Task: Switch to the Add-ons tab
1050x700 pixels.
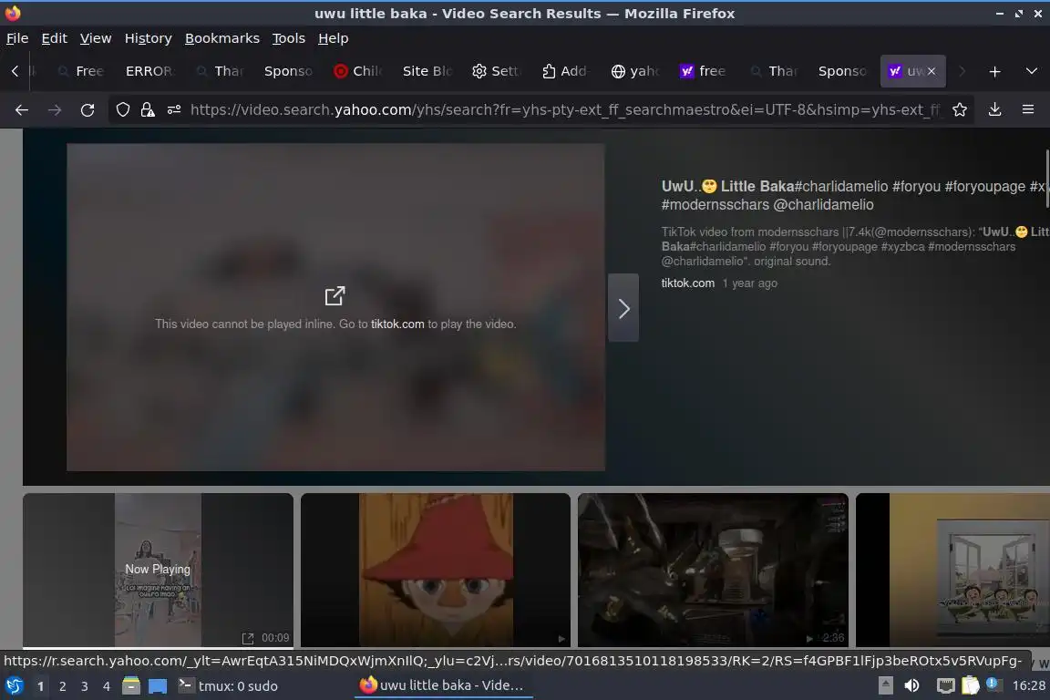Action: click(565, 71)
